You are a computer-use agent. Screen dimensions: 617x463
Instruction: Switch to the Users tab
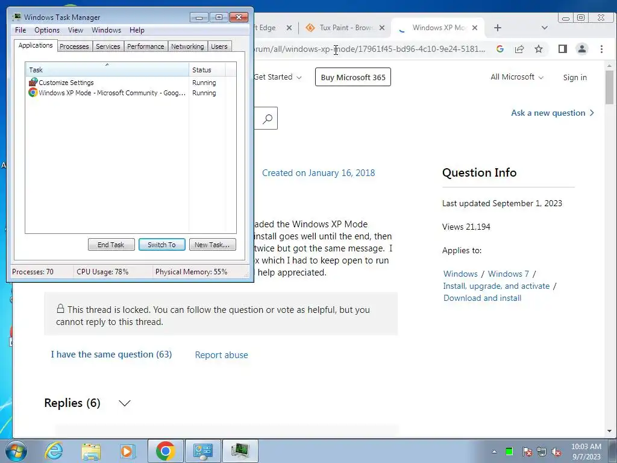(219, 46)
